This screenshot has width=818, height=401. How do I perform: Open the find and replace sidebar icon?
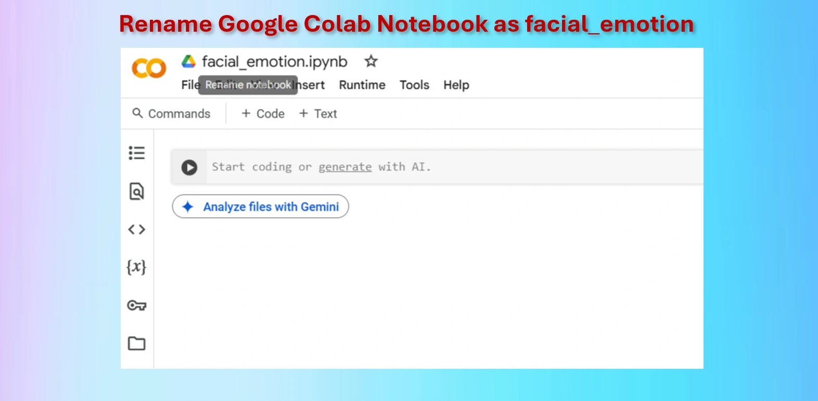click(x=137, y=191)
